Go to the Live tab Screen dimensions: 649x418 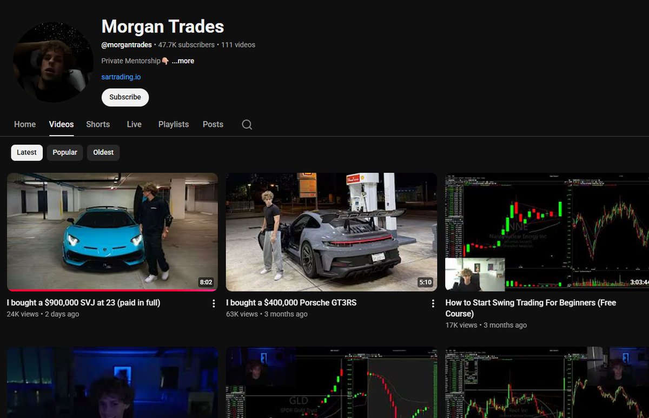[x=134, y=124]
